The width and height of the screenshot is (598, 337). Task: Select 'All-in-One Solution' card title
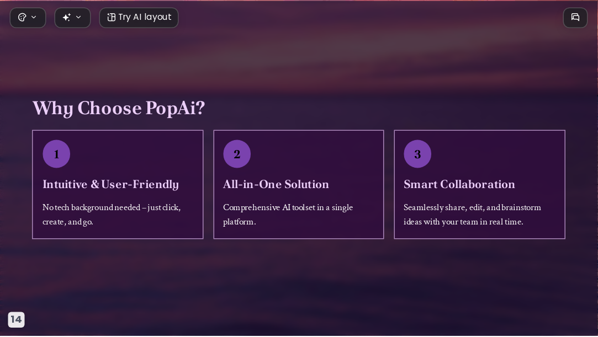pyautogui.click(x=276, y=184)
